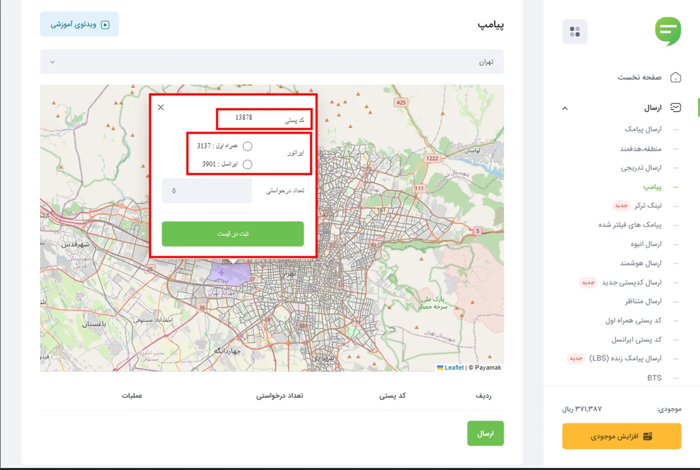Click the play icon in ویدئوی آموزشی button
The image size is (700, 470).
pos(106,25)
